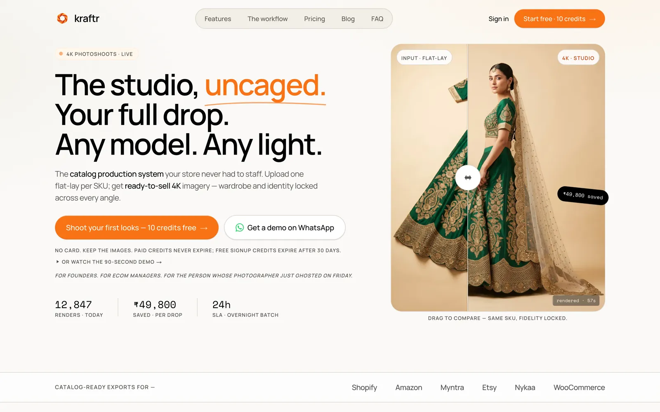The height and width of the screenshot is (412, 660).
Task: Click the WhatsApp icon in demo button
Action: [240, 227]
